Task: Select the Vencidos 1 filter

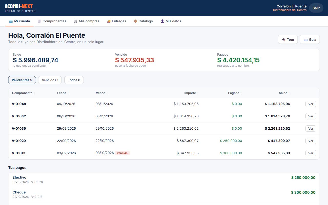Action: [50, 80]
